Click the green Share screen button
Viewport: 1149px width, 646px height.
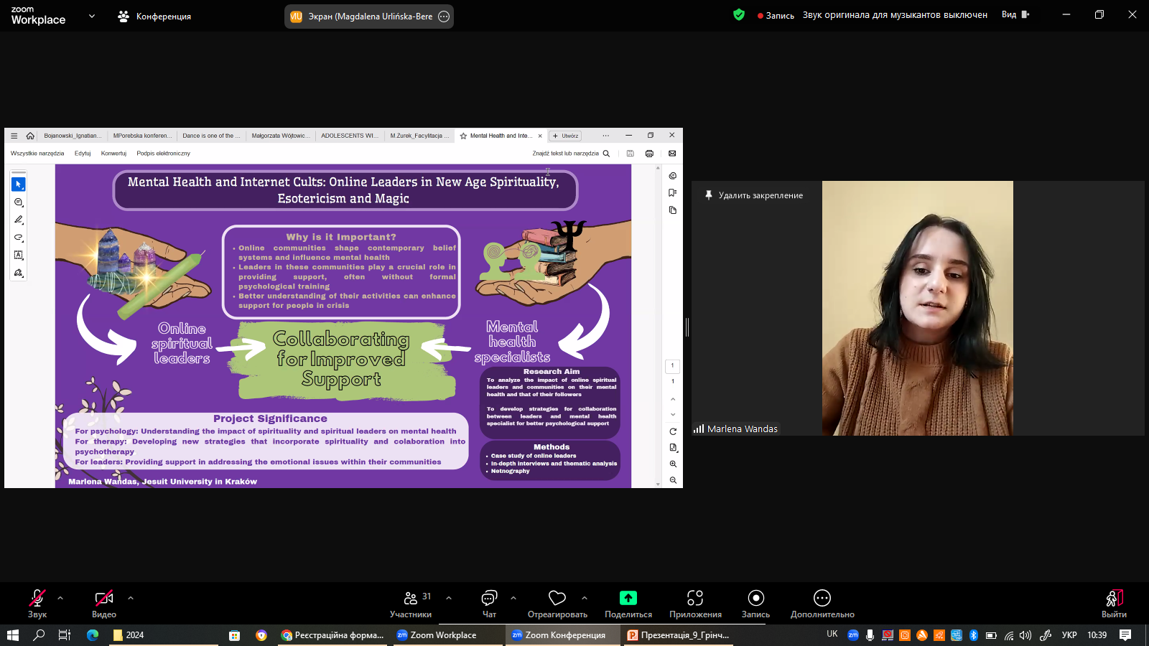coord(628,603)
